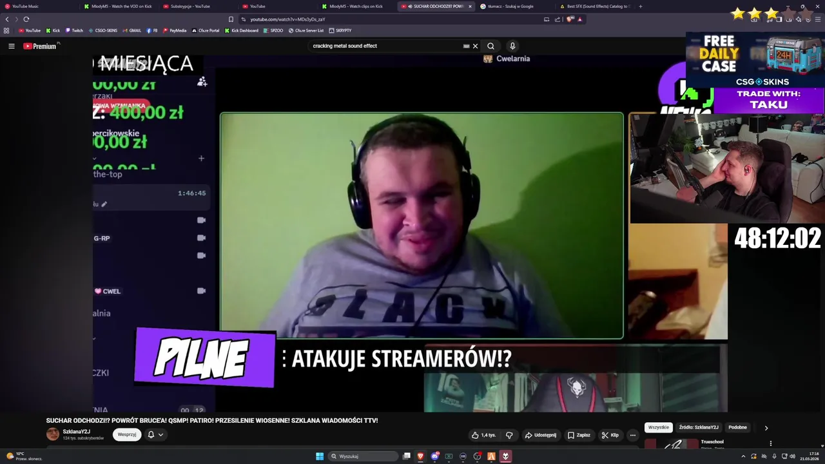Click the Wesprzyj support button

tap(127, 434)
